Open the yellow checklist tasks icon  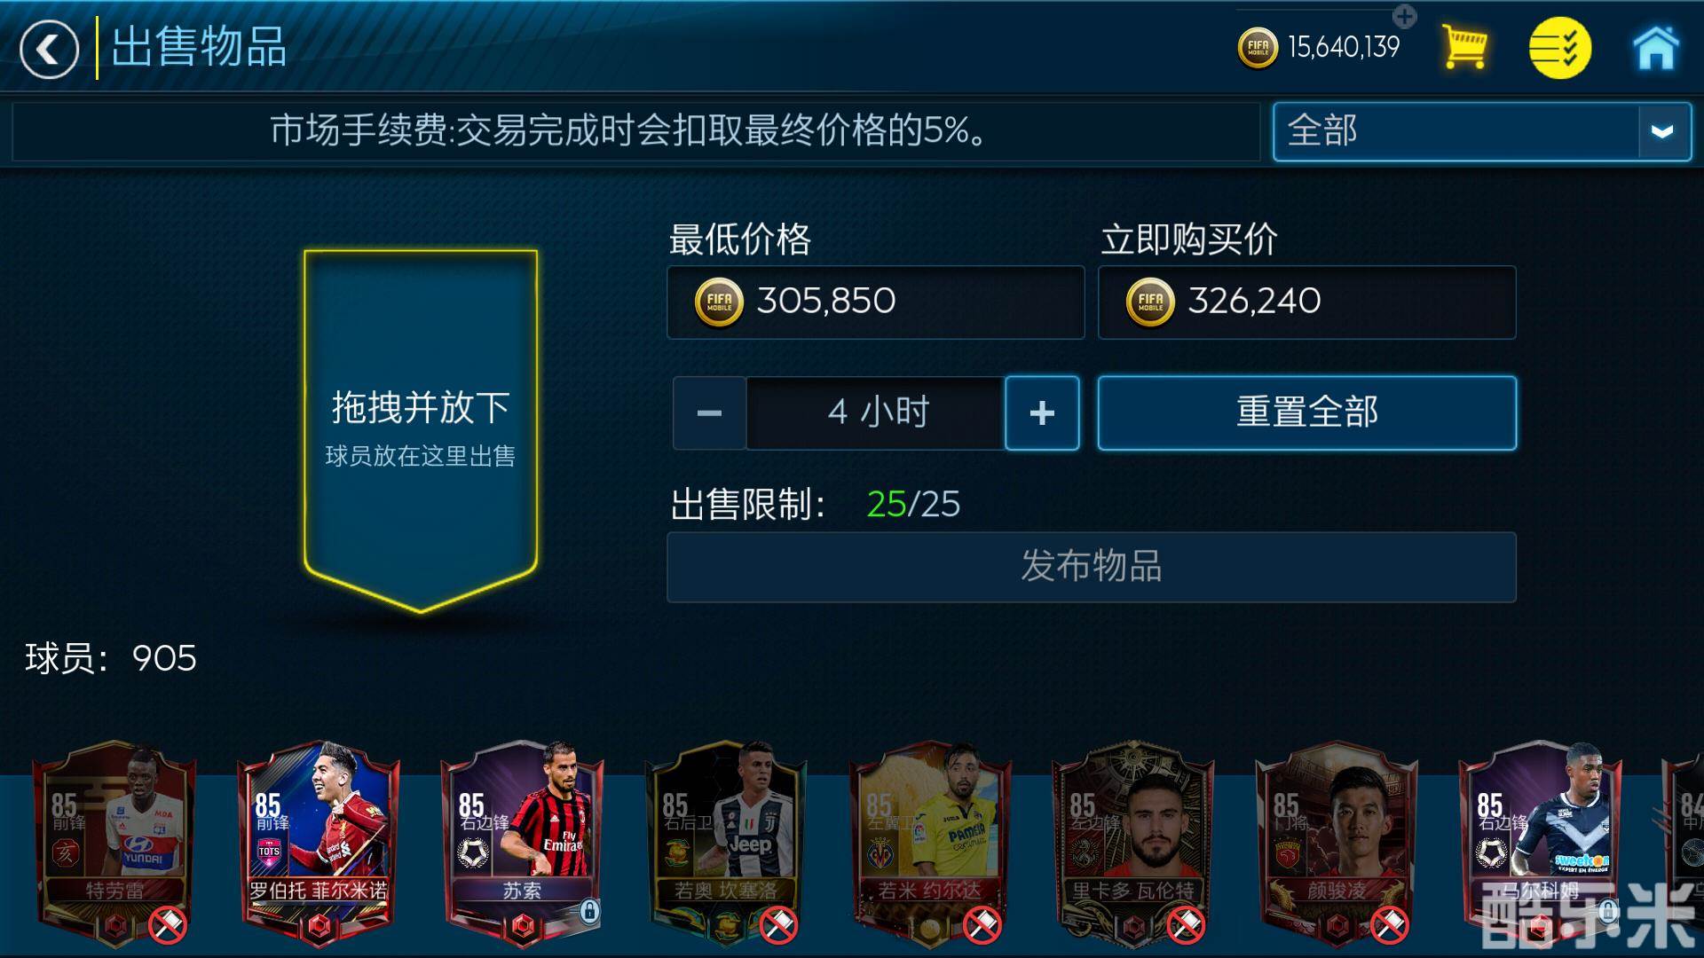(x=1559, y=48)
